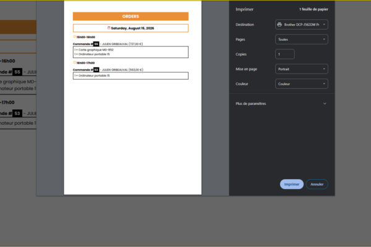Open the Destination printer dropdown

point(302,25)
